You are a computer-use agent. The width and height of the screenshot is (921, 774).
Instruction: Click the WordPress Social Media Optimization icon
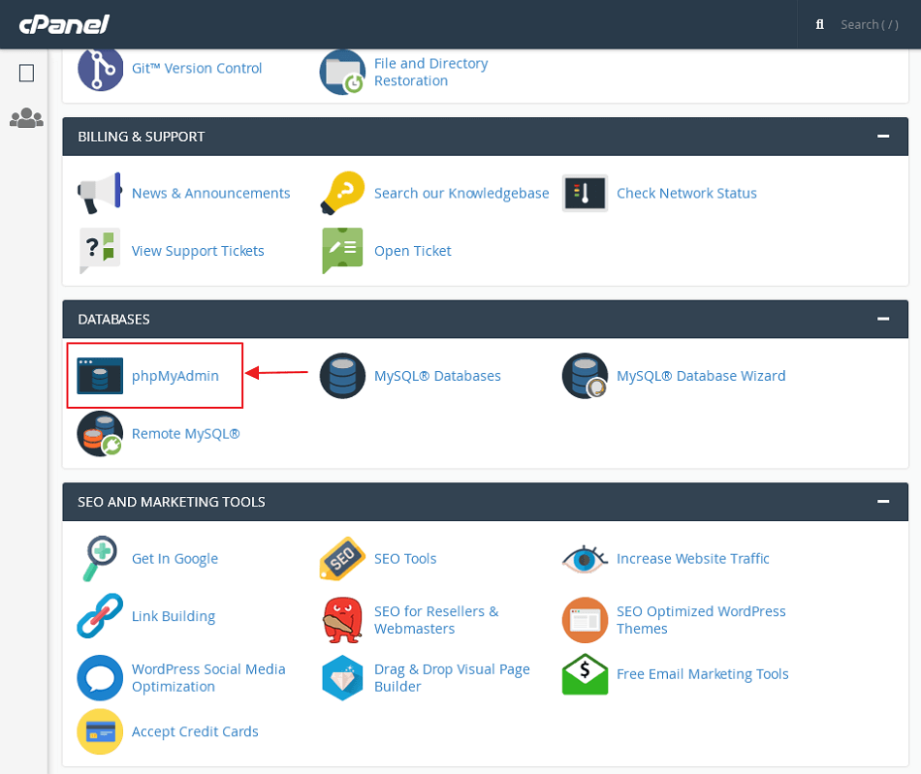pyautogui.click(x=100, y=678)
